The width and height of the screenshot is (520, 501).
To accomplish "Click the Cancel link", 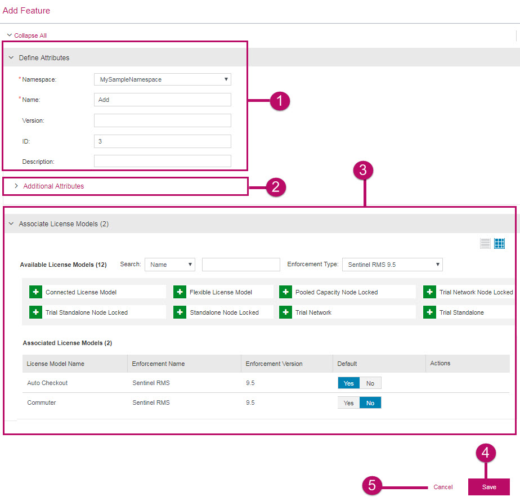I will (442, 487).
